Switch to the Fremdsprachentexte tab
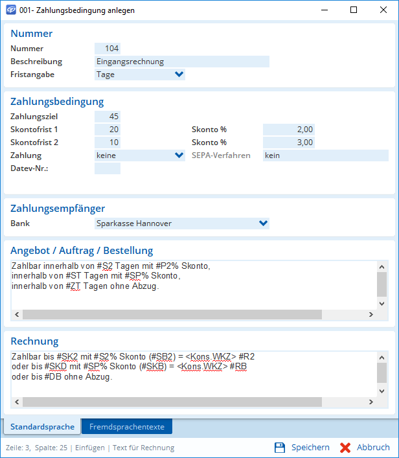This screenshot has height=458, width=399. pyautogui.click(x=126, y=427)
